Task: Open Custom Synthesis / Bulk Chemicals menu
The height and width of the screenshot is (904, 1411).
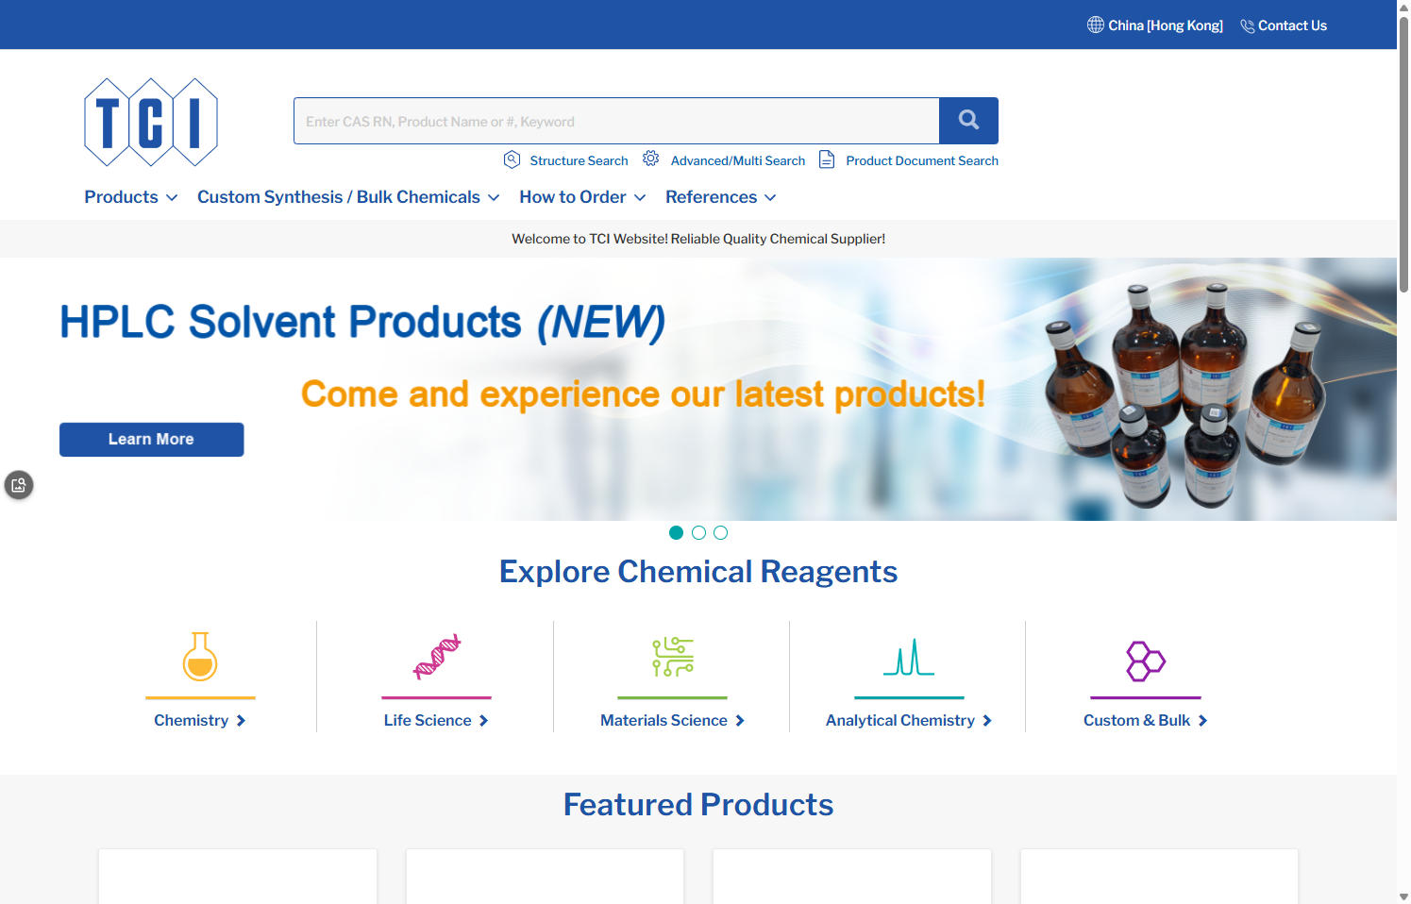Action: point(339,197)
